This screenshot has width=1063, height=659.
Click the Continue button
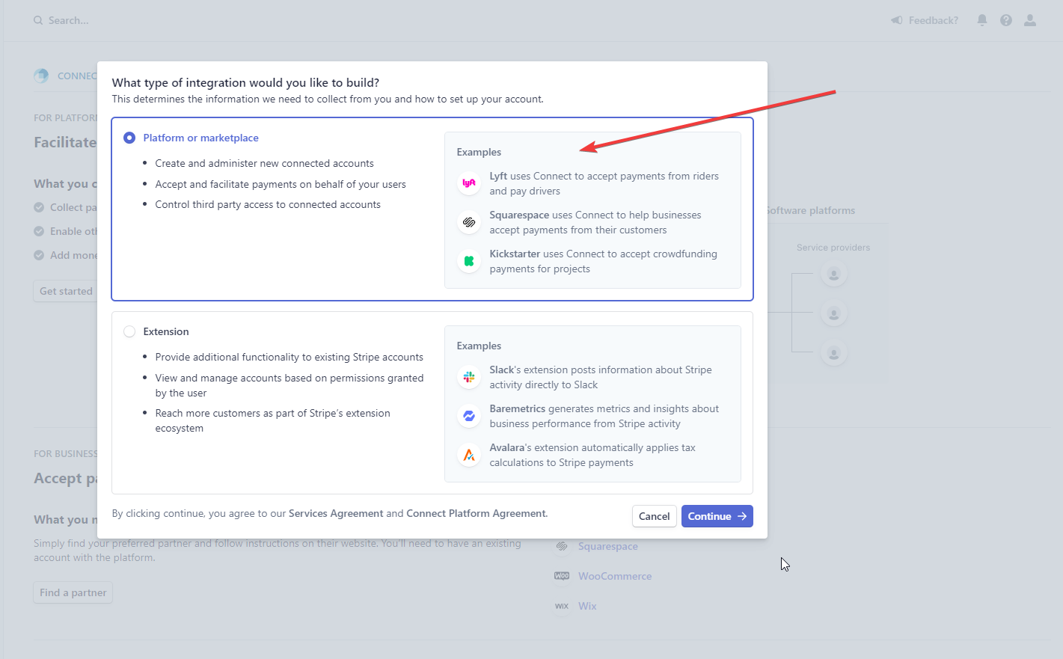pos(717,516)
